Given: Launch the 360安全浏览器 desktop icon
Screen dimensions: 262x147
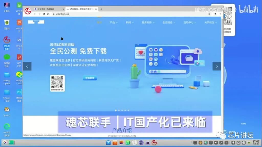Looking at the screenshot, I should pyautogui.click(x=7, y=130).
